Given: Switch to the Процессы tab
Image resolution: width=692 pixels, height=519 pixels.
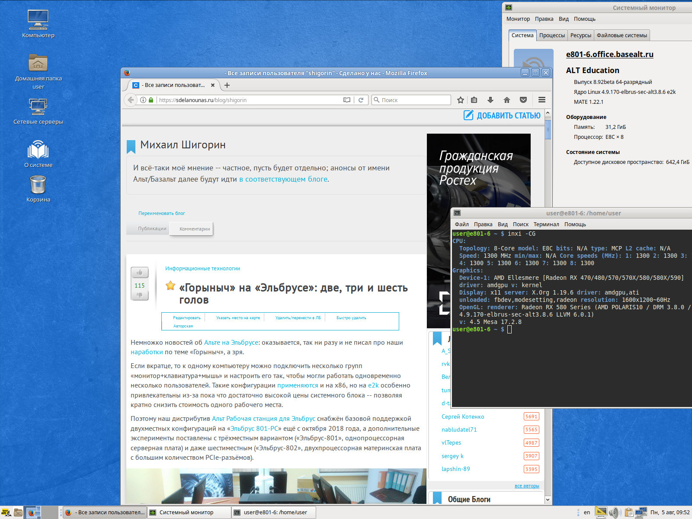Looking at the screenshot, I should click(552, 35).
